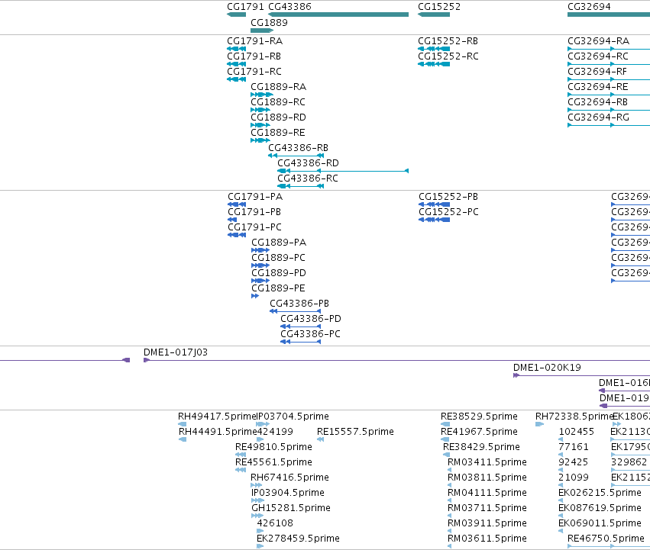Select EST RE15557.5prime
Image resolution: width=650 pixels, height=550 pixels.
tap(355, 432)
